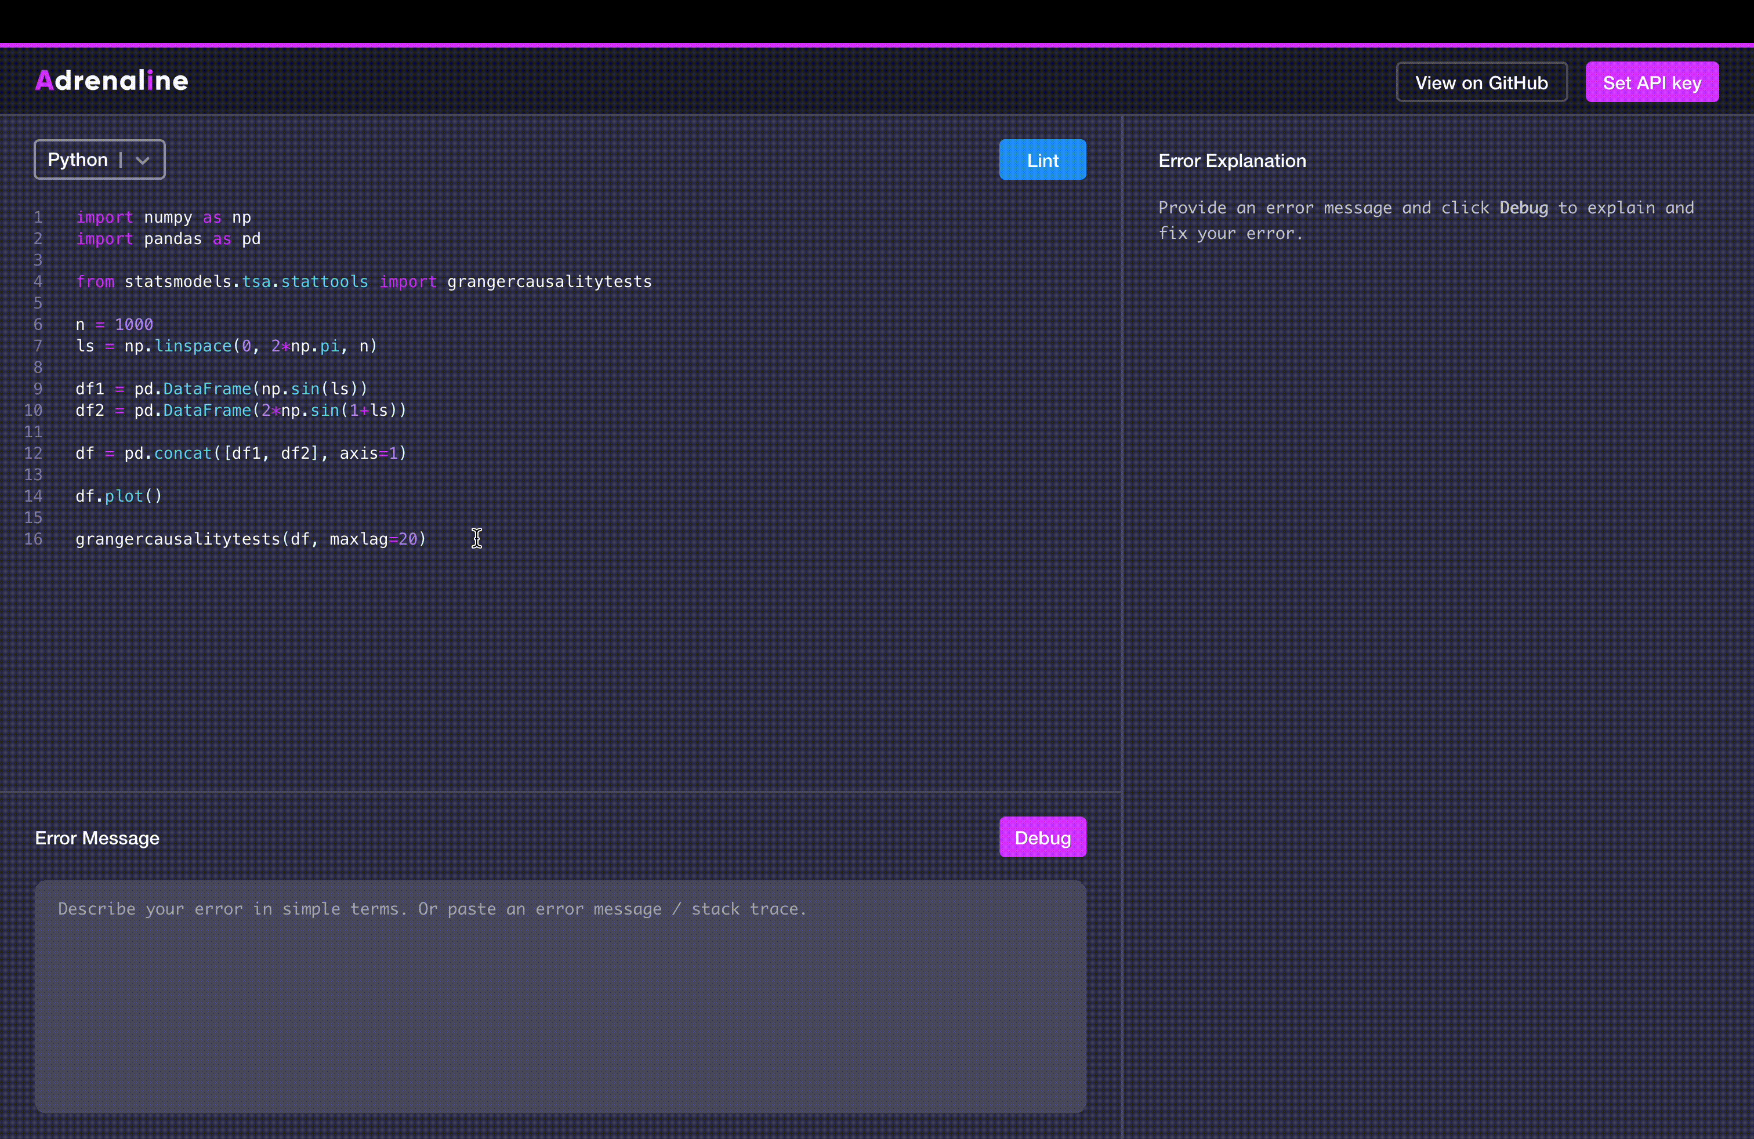Click the from statsmodels import line

pos(363,282)
